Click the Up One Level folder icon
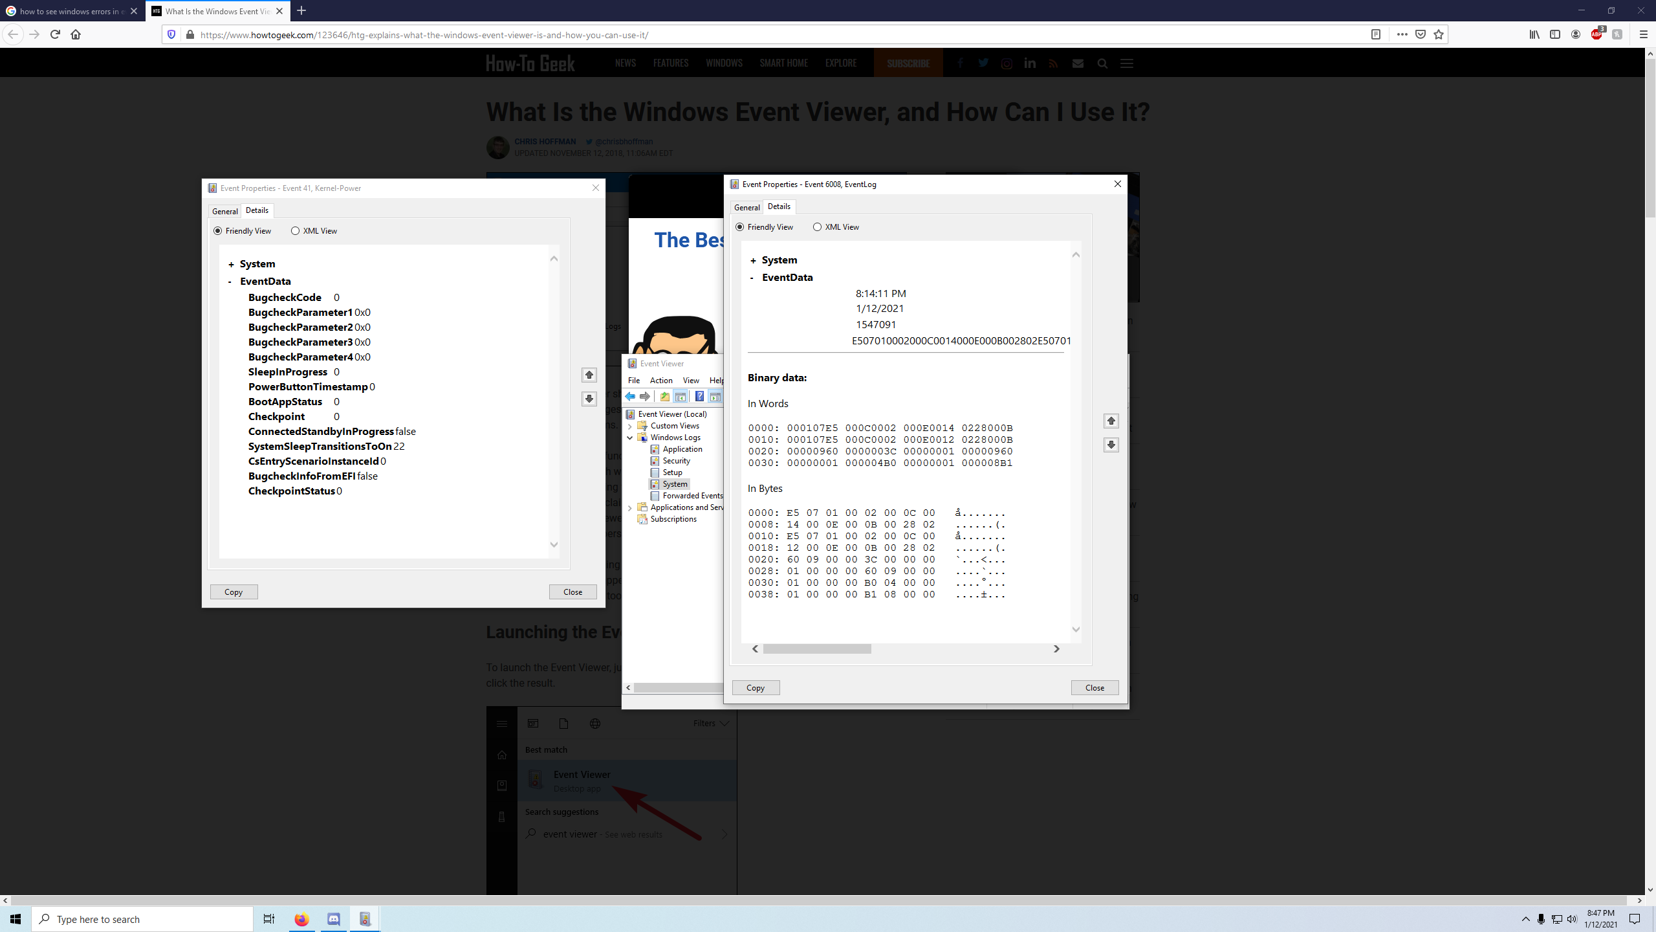The image size is (1656, 932). 664,397
